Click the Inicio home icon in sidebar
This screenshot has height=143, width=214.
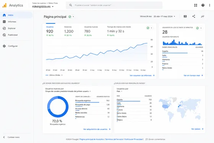tap(4, 15)
